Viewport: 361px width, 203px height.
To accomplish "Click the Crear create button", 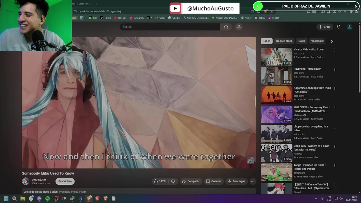I will (x=325, y=27).
